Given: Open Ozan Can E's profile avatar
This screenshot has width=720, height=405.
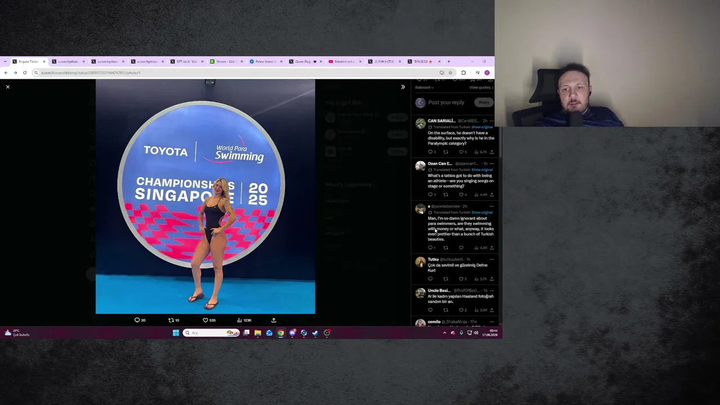Looking at the screenshot, I should click(420, 166).
